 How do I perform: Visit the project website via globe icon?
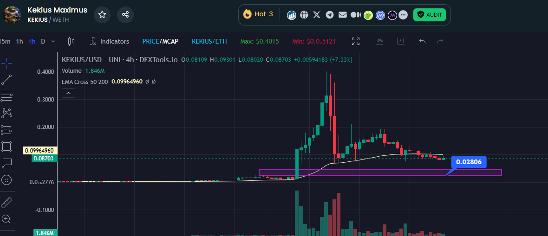click(x=304, y=15)
